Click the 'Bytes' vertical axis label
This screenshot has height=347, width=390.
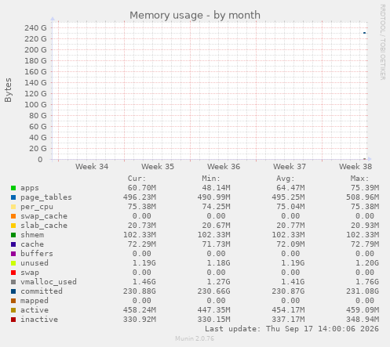click(8, 90)
